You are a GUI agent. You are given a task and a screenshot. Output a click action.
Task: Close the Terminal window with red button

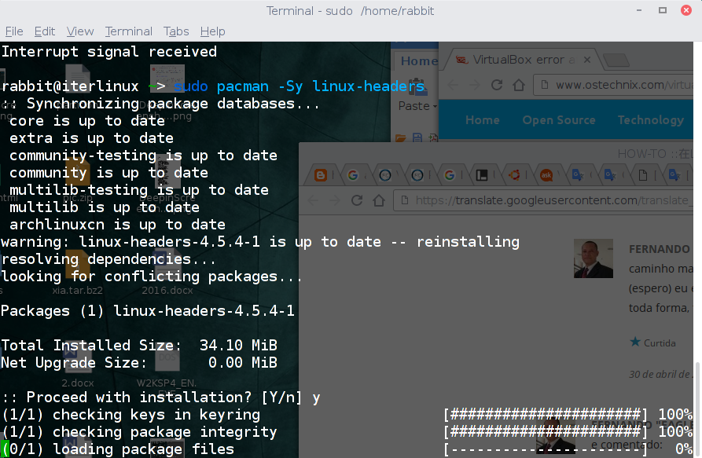pos(685,10)
